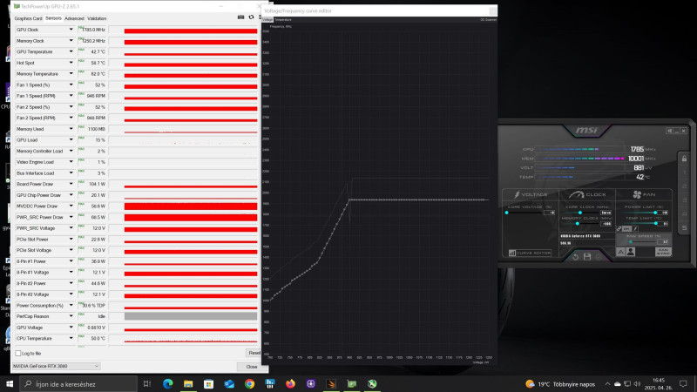Open NVIDIA GeForce RTX 3080 device dropdown
Image resolution: width=697 pixels, height=392 pixels.
[56, 366]
